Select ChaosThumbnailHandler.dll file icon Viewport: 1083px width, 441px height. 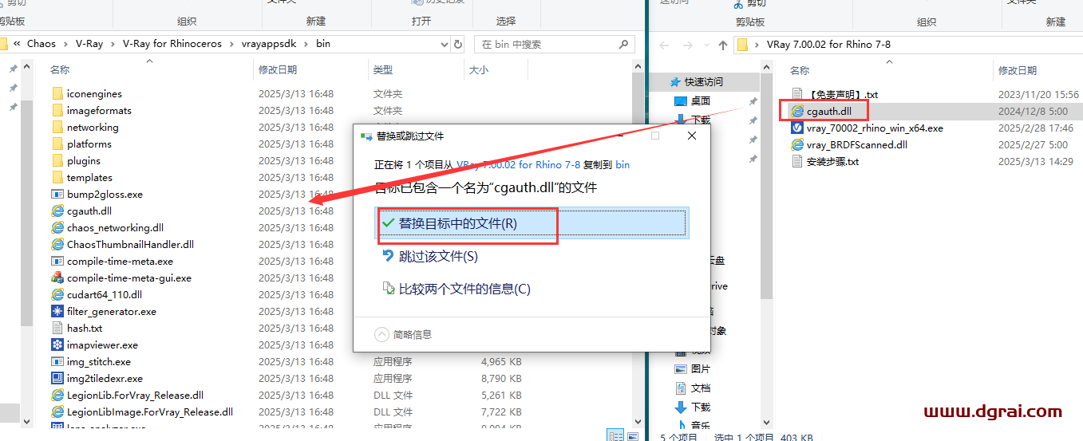[x=57, y=244]
